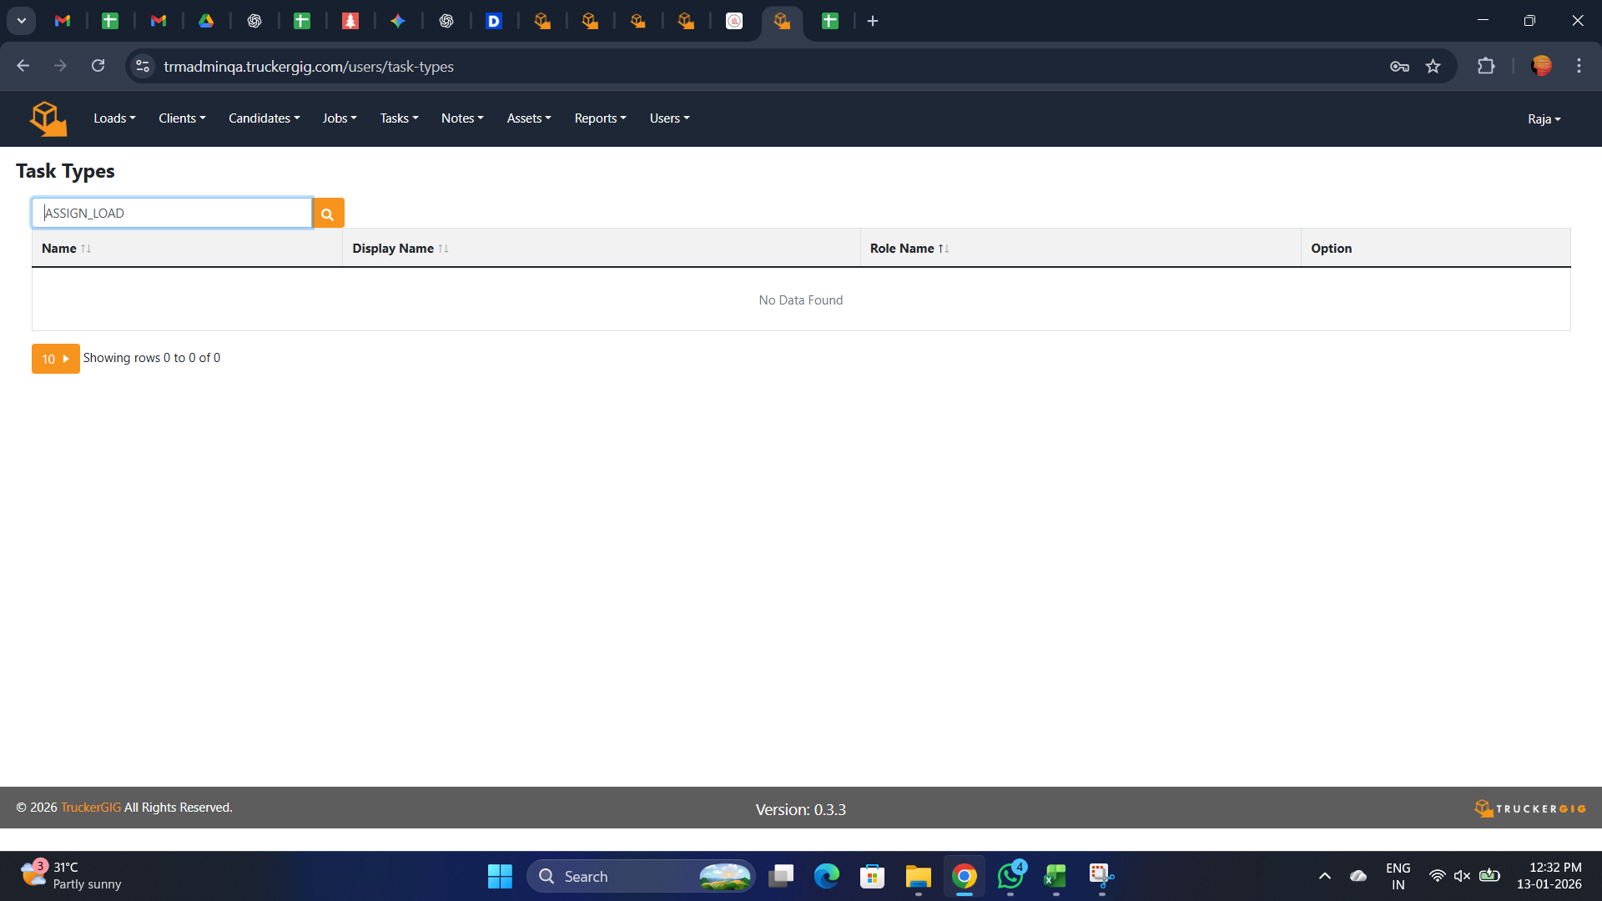The image size is (1602, 901).
Task: Open the browser extensions puzzle icon
Action: 1486,66
